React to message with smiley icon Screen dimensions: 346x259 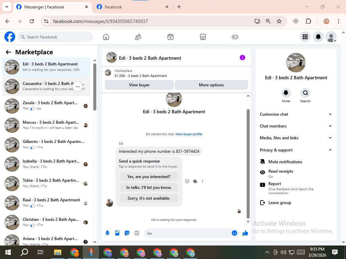click(187, 181)
